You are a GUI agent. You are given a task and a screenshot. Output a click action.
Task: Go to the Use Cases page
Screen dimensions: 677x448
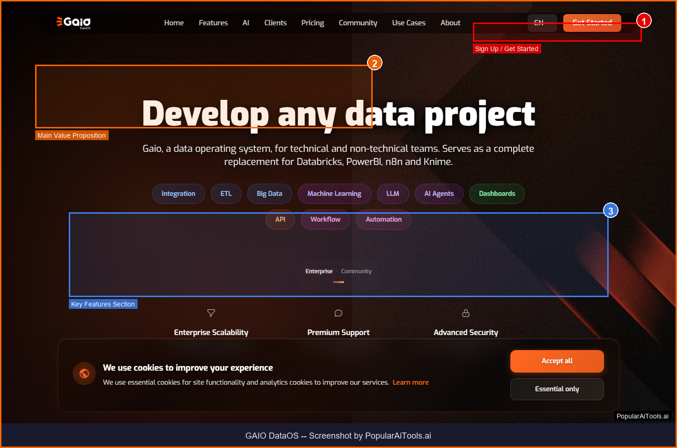point(409,22)
